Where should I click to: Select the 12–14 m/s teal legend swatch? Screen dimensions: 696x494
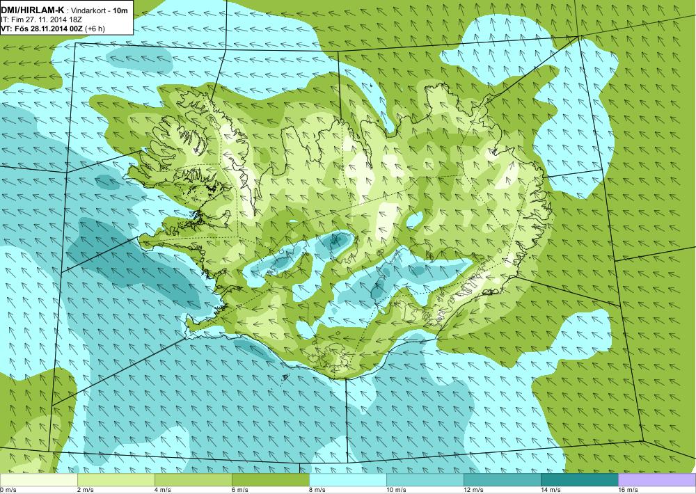[502, 480]
